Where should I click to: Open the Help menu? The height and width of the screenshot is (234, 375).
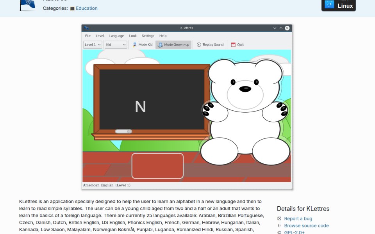point(163,36)
